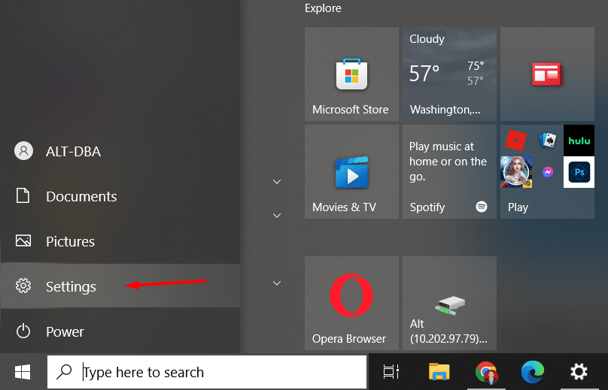Open File Explorer from the taskbar

click(x=439, y=372)
